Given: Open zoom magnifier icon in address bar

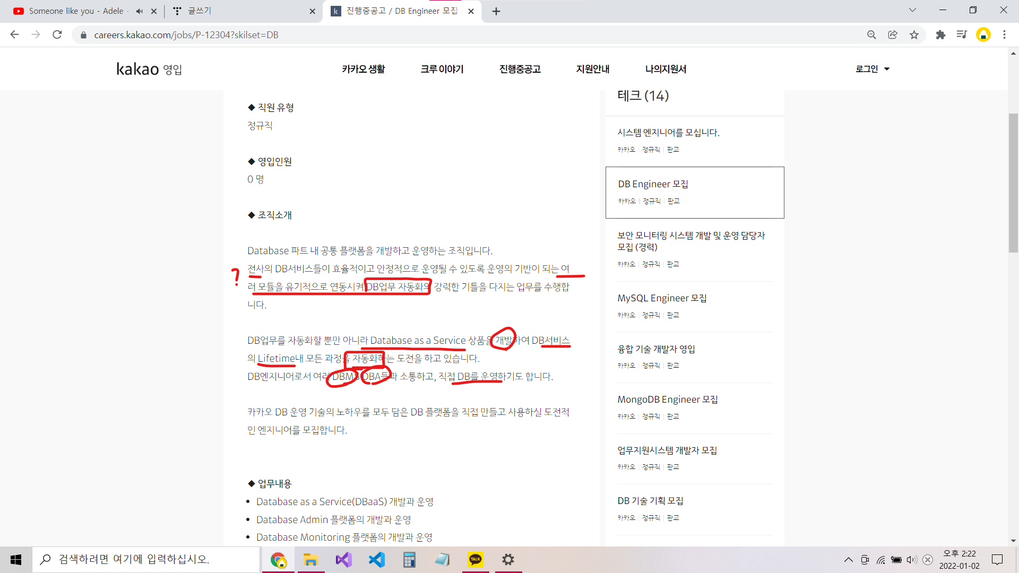Looking at the screenshot, I should click(x=871, y=35).
